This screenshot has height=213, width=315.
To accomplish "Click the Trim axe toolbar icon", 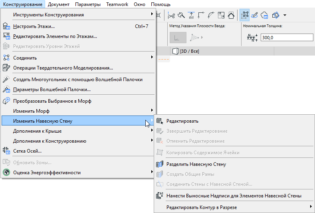I will coord(181,15).
